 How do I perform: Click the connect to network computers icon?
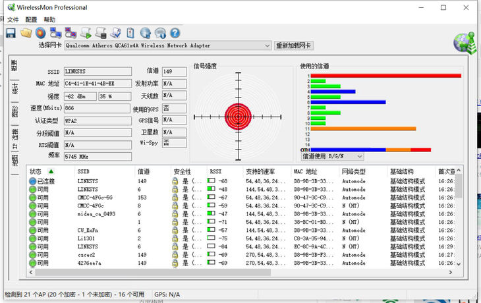55,33
